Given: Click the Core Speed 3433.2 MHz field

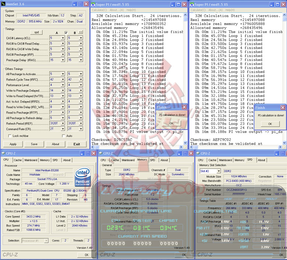Looking at the screenshot, I should click(x=33, y=217).
